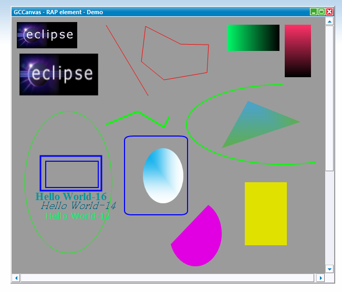Minimize the GCCanvas demo window

(314, 12)
